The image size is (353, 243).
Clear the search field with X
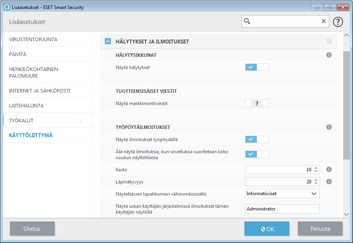click(324, 21)
